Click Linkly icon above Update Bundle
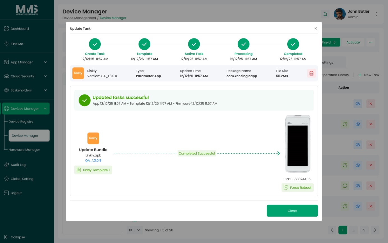This screenshot has height=243, width=388. coord(93,138)
